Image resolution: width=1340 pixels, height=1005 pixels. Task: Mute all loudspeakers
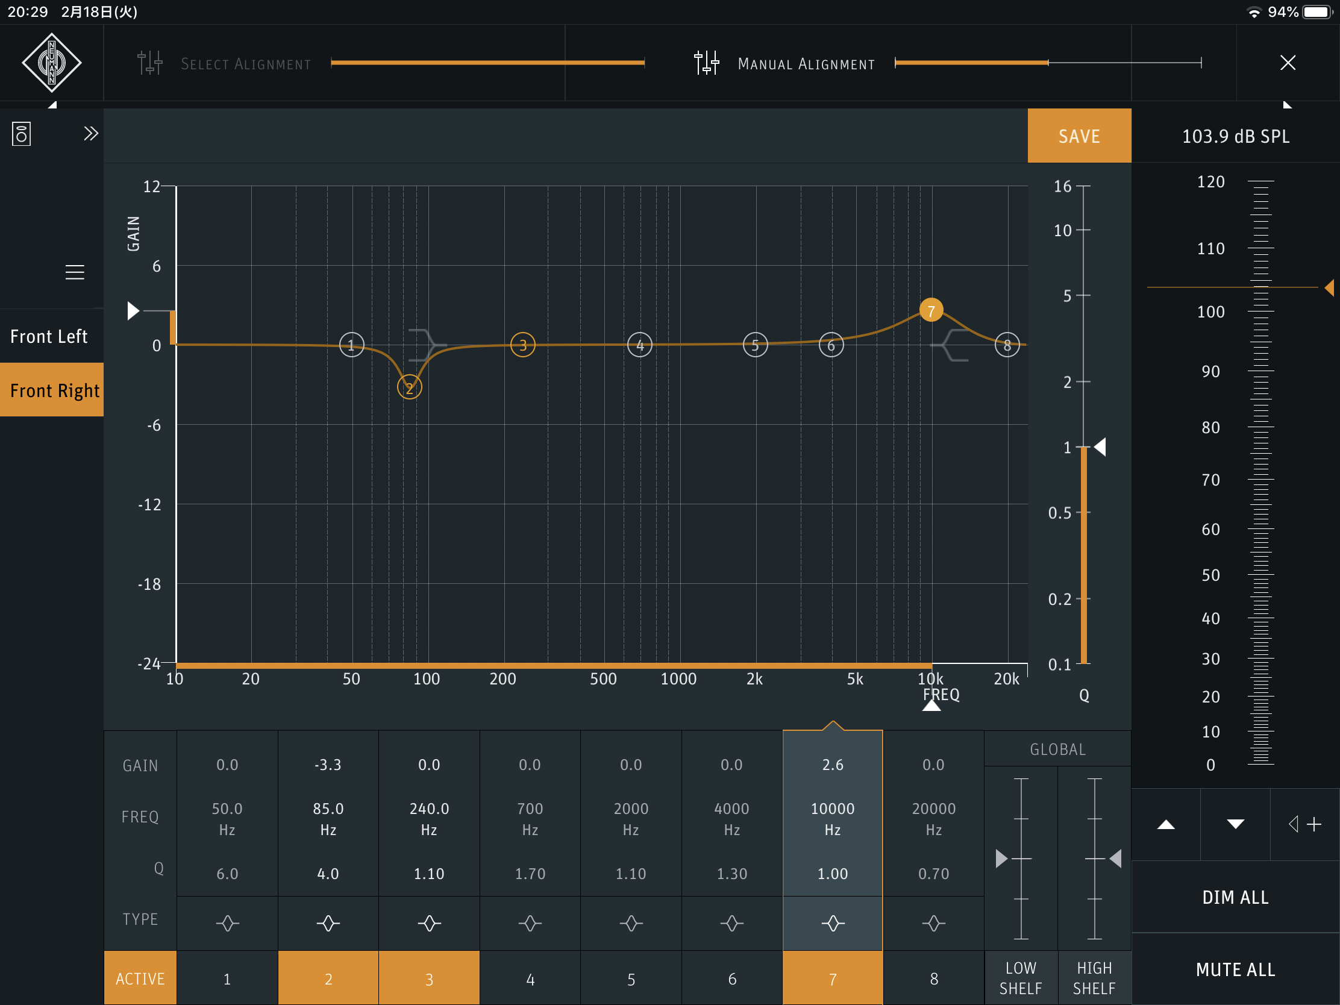(1235, 969)
